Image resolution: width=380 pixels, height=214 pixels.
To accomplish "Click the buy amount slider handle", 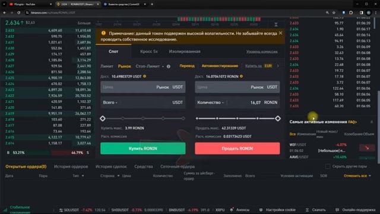I will click(103, 118).
